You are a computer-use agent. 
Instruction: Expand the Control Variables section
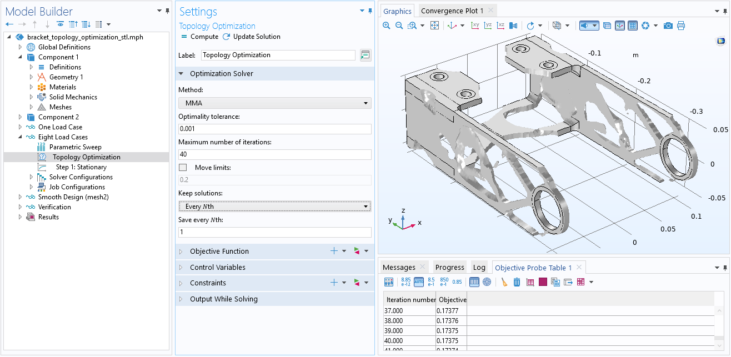tap(217, 268)
